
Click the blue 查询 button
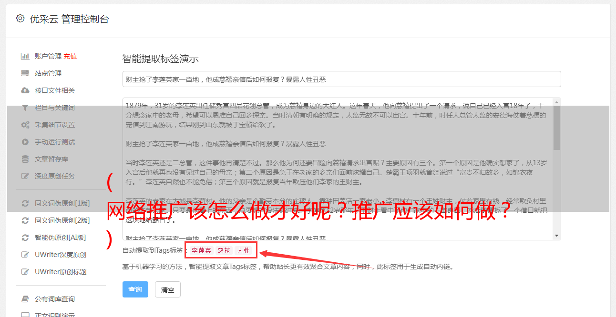(x=135, y=289)
